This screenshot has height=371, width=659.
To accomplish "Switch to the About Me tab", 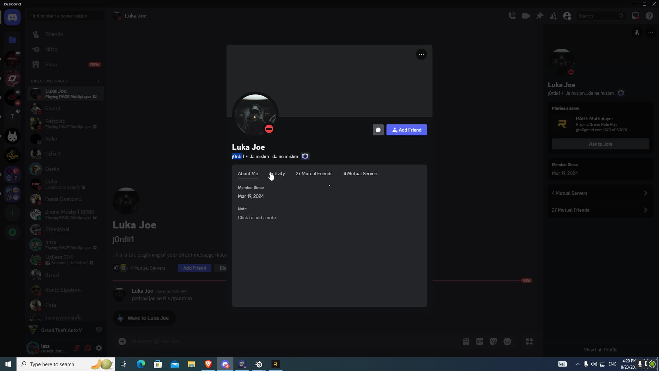I will pyautogui.click(x=248, y=174).
